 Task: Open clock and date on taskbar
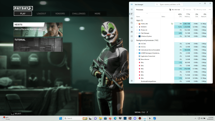pyautogui.click(x=210, y=118)
